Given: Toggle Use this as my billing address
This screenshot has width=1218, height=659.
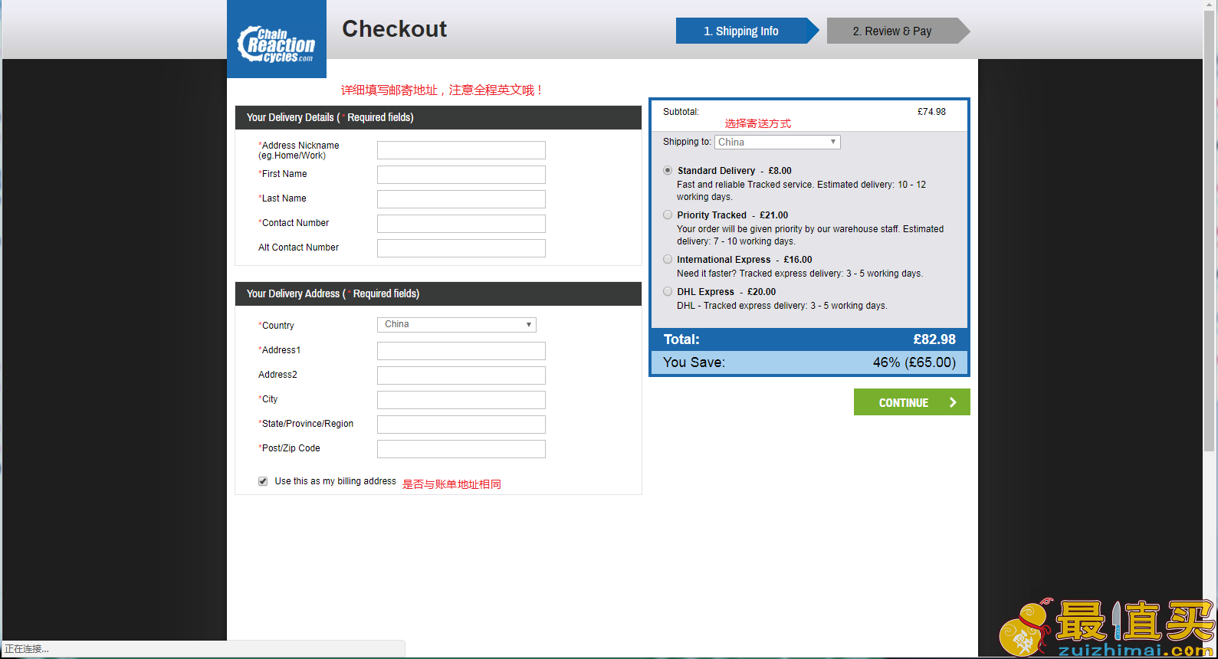Looking at the screenshot, I should 263,481.
